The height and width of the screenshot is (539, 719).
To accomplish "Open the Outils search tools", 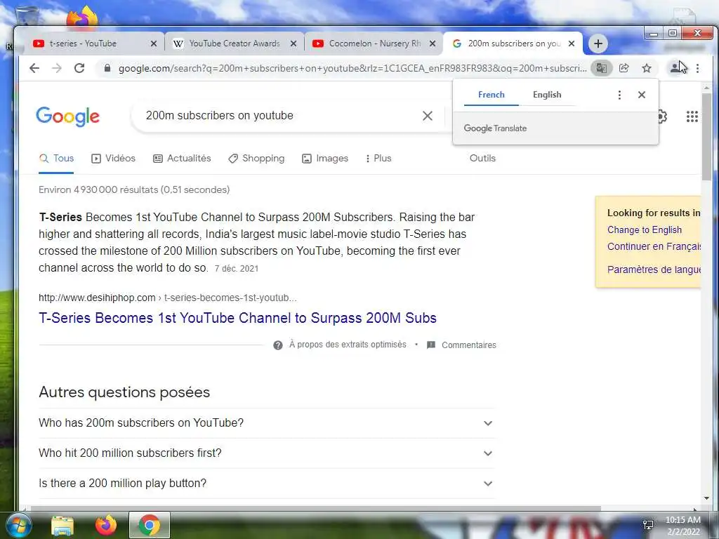I will (x=482, y=159).
